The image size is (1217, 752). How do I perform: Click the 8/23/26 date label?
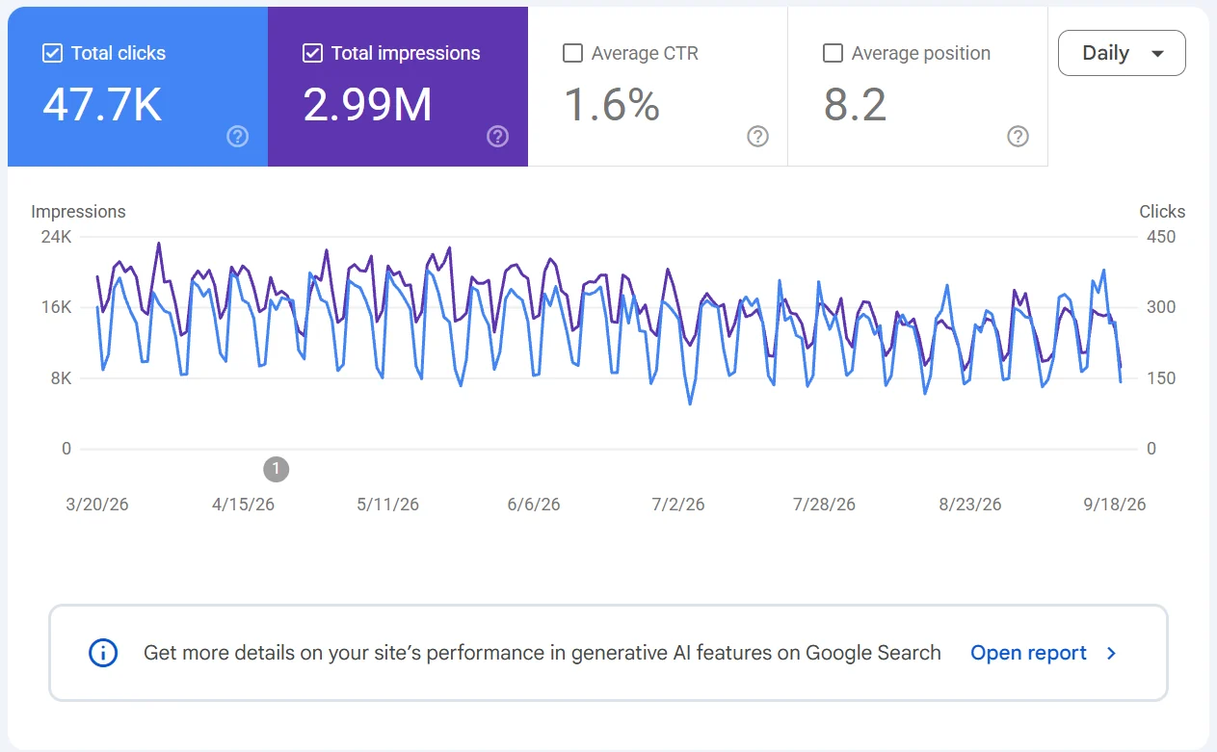pyautogui.click(x=970, y=505)
